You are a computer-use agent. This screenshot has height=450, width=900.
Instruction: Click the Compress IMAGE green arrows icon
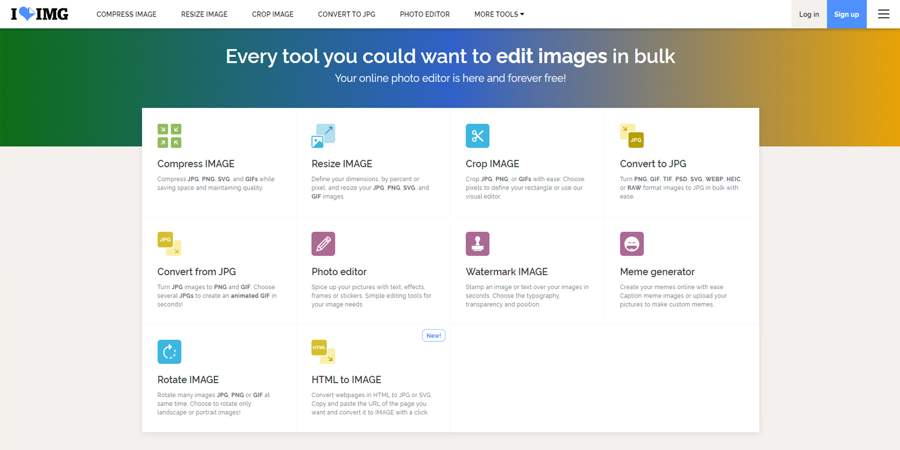point(169,136)
